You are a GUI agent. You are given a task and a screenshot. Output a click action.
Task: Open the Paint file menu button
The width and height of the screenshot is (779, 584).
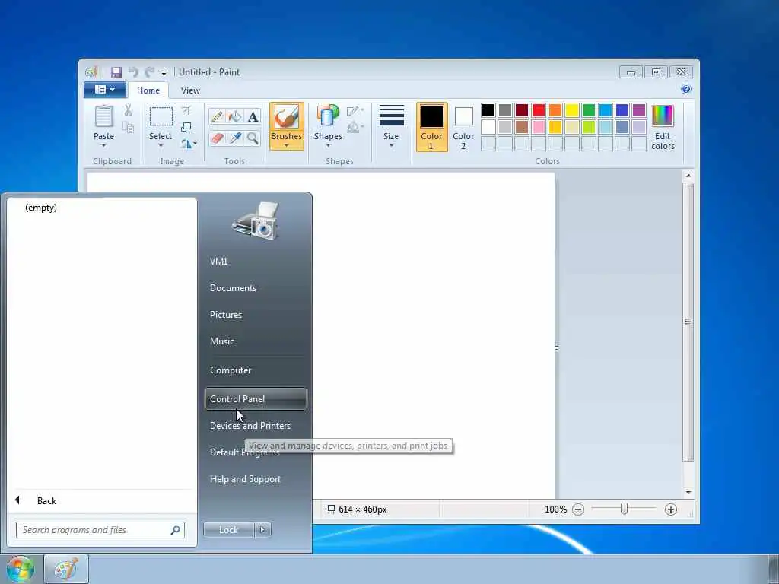[105, 90]
